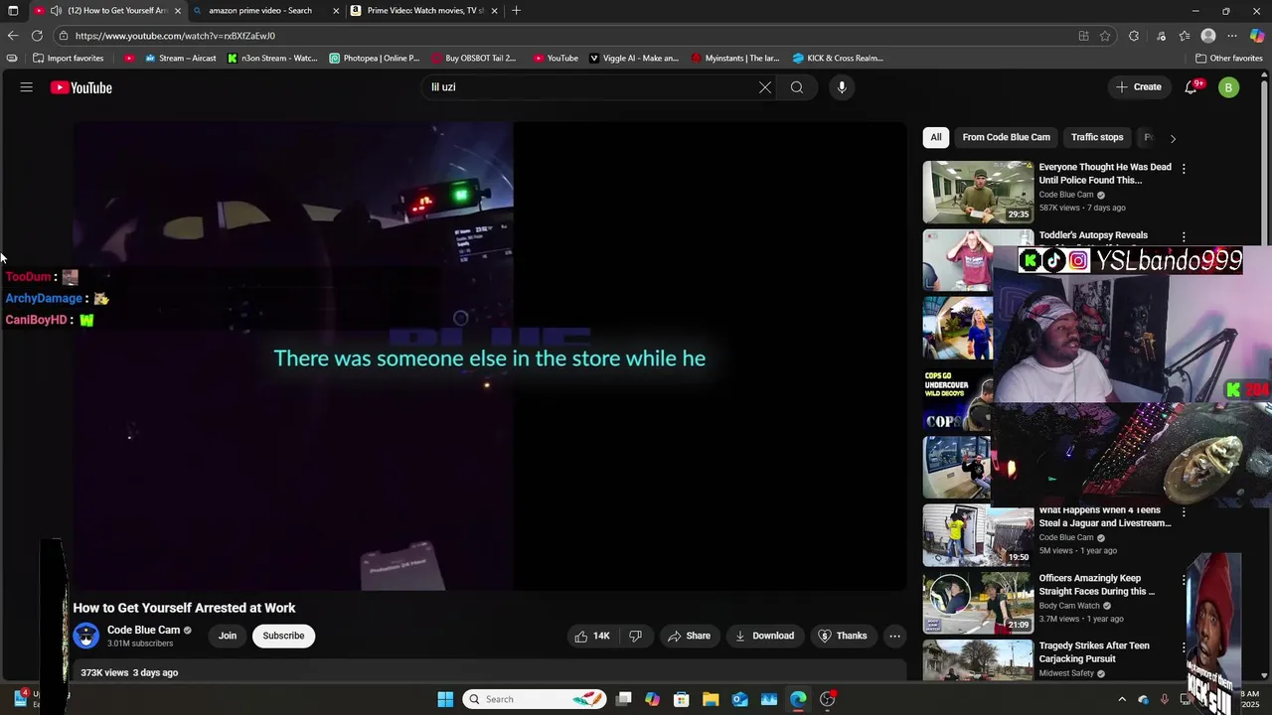Screen dimensions: 1272x715
Task: Send Thanks to the creator
Action: 842,636
